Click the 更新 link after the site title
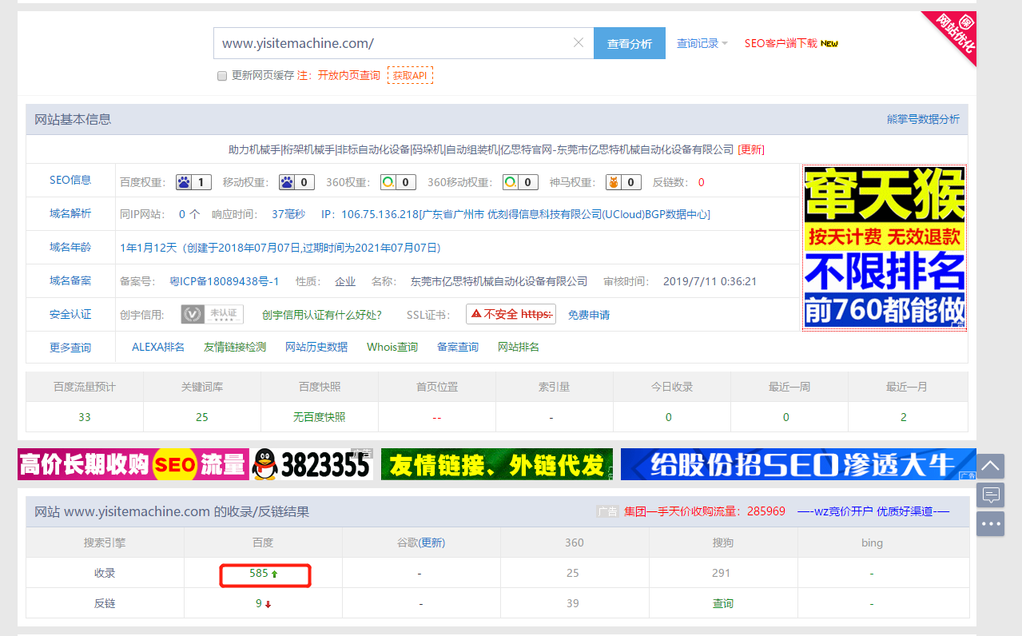This screenshot has width=1022, height=636. pyautogui.click(x=751, y=149)
